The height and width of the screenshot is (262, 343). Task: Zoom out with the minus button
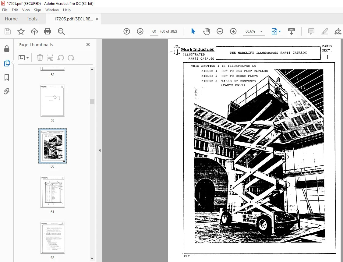pyautogui.click(x=220, y=31)
